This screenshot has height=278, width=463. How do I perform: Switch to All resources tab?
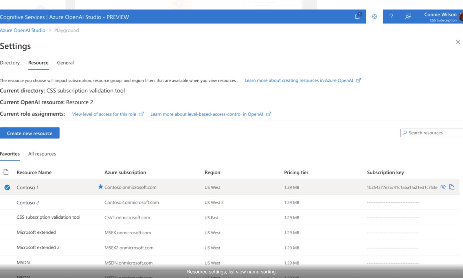[x=42, y=154]
